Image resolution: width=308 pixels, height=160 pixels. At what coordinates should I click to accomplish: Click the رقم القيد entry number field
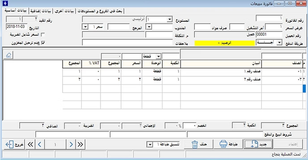pyautogui.click(x=30, y=19)
